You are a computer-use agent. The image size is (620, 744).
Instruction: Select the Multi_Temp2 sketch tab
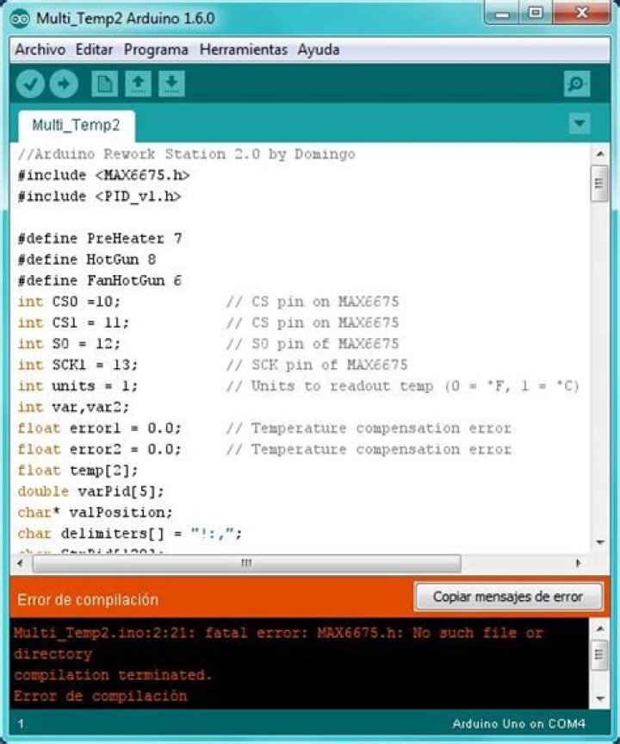coord(77,126)
